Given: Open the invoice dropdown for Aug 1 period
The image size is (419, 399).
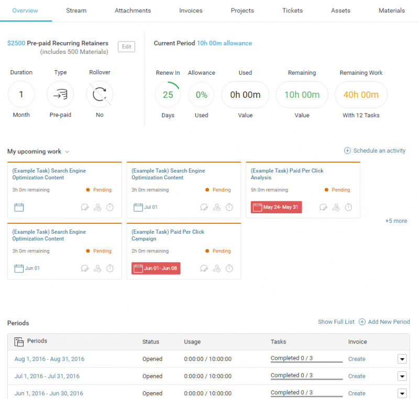Looking at the screenshot, I should [x=402, y=359].
